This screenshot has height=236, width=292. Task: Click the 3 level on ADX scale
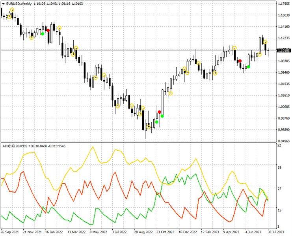click(x=279, y=226)
